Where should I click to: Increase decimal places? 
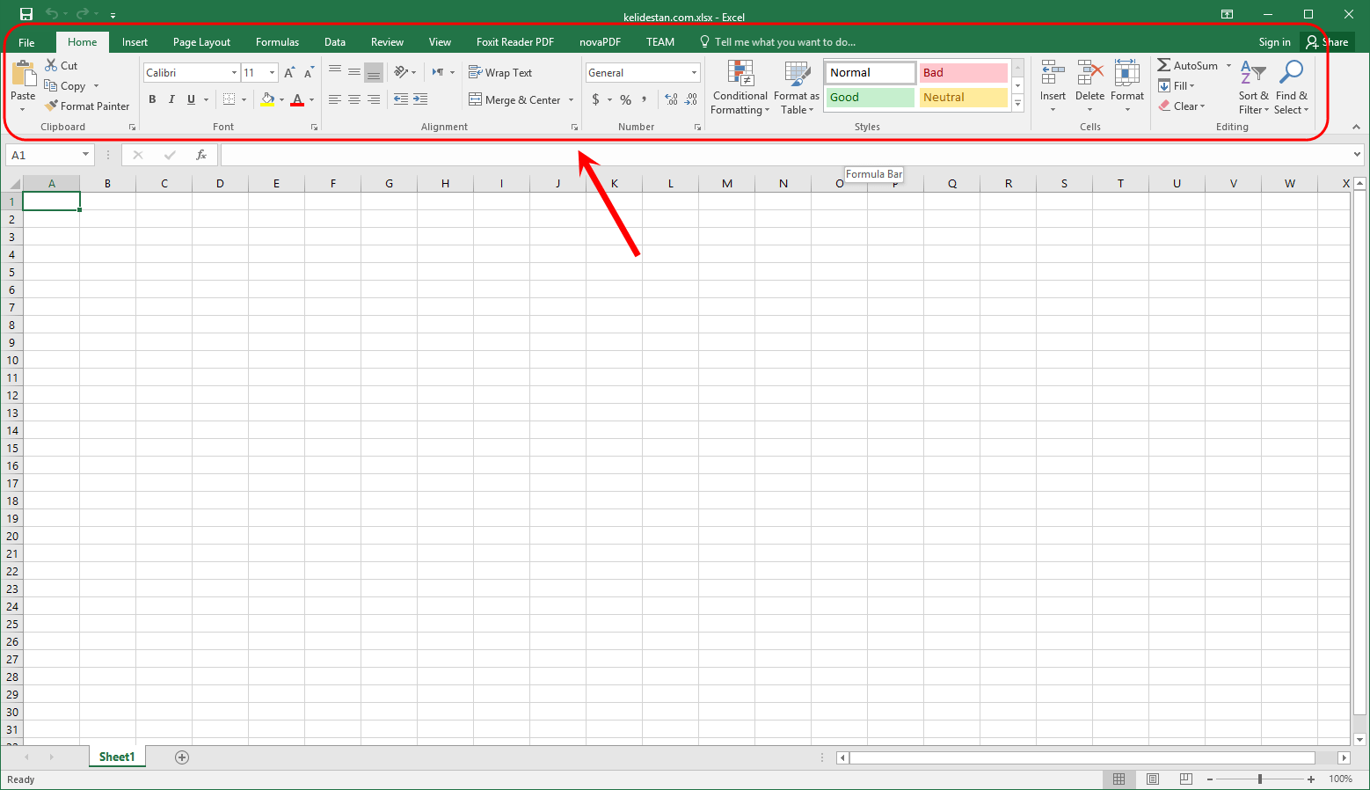point(671,99)
